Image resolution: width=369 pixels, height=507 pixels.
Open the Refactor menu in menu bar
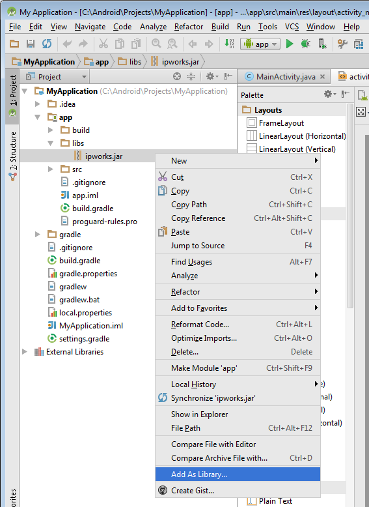pyautogui.click(x=189, y=27)
